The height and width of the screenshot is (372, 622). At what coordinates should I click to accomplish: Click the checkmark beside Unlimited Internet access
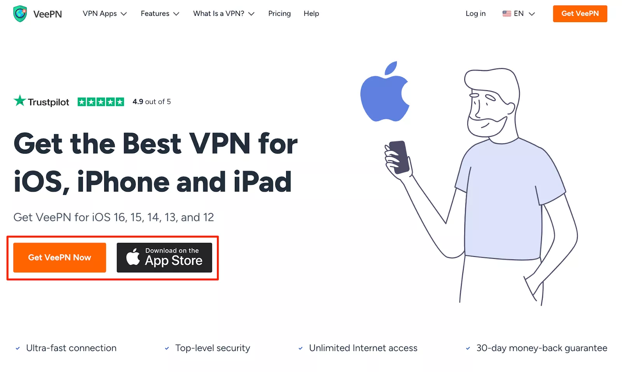coord(301,348)
